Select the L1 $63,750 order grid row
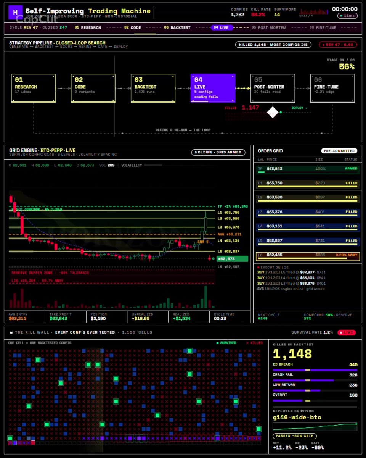Screen dimensions: 366x458 click(308, 184)
